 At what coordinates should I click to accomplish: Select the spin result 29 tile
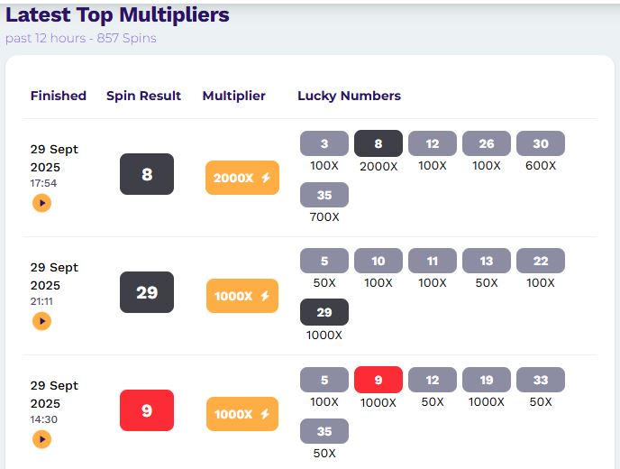147,292
